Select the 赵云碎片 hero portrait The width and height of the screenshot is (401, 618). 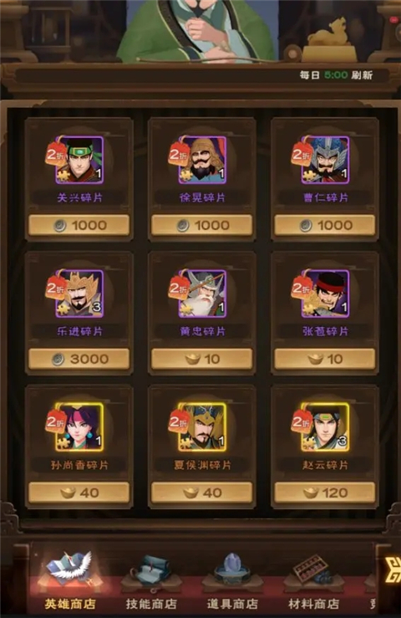coord(325,427)
